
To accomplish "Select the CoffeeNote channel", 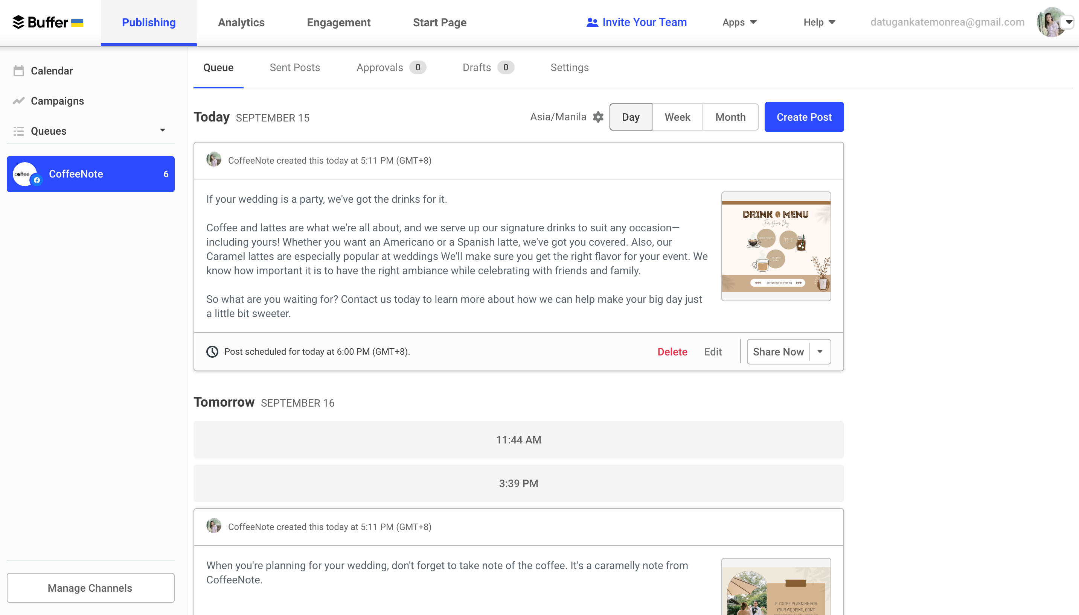I will pos(91,174).
